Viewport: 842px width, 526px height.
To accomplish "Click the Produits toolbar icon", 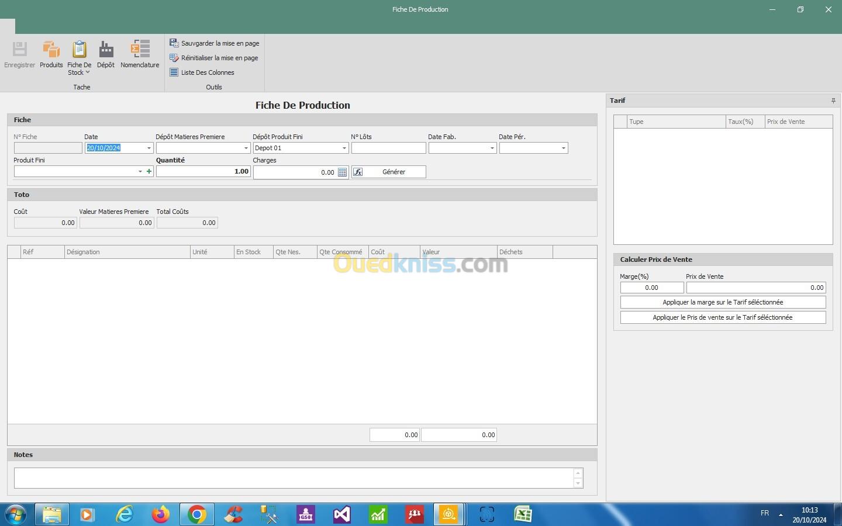I will pos(51,55).
